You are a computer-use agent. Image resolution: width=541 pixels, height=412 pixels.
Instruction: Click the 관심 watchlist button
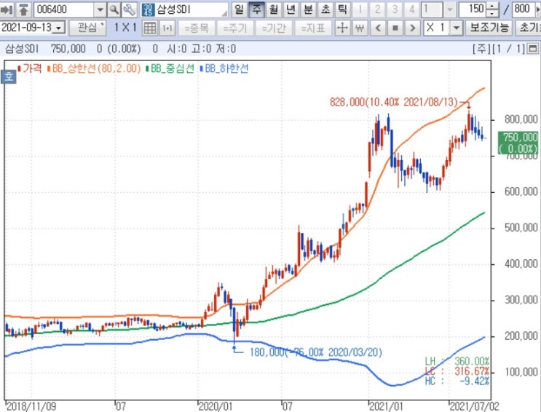click(x=87, y=28)
